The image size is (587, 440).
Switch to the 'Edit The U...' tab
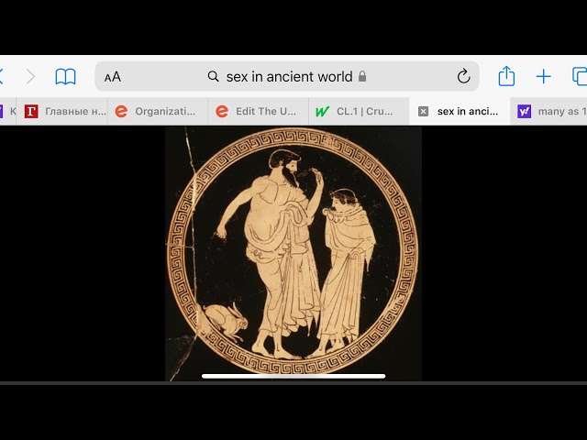(x=259, y=111)
